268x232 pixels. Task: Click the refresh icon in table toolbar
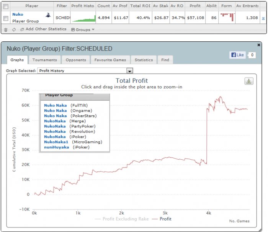(x=14, y=29)
